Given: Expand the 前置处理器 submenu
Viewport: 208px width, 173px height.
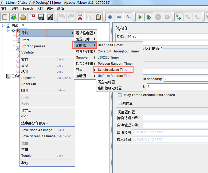Looking at the screenshot, I should pyautogui.click(x=85, y=51).
